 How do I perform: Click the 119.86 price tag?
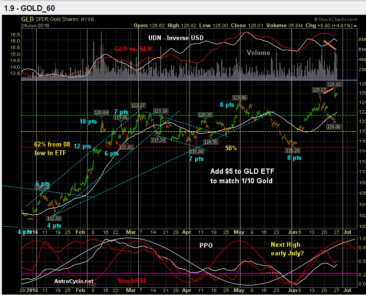coord(121,117)
